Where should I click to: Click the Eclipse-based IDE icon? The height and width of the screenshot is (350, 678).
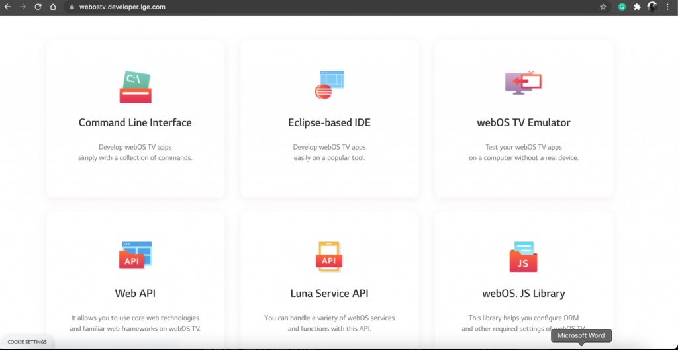330,85
